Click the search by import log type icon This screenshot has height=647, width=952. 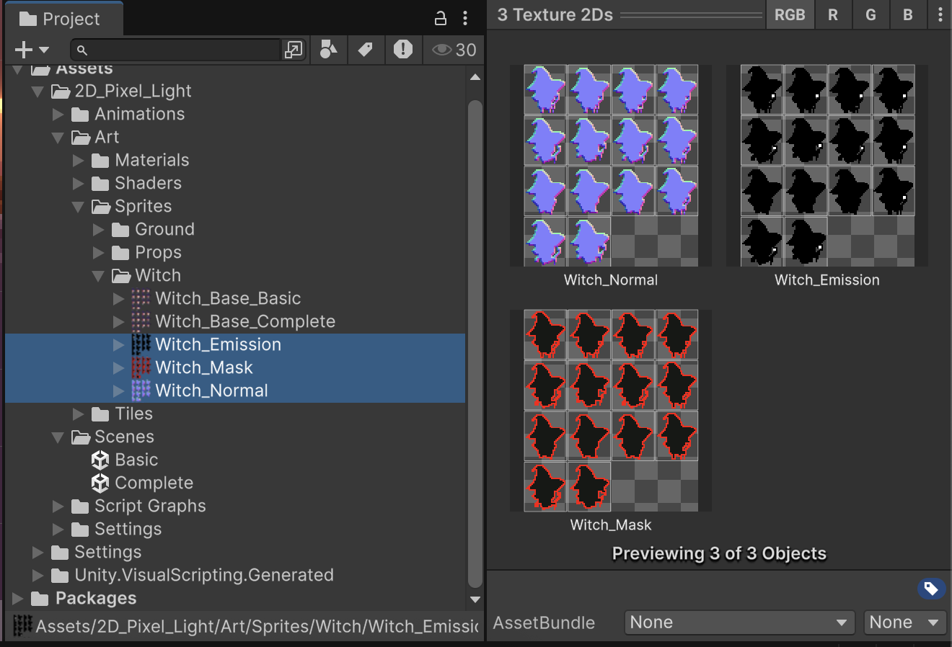pos(403,50)
